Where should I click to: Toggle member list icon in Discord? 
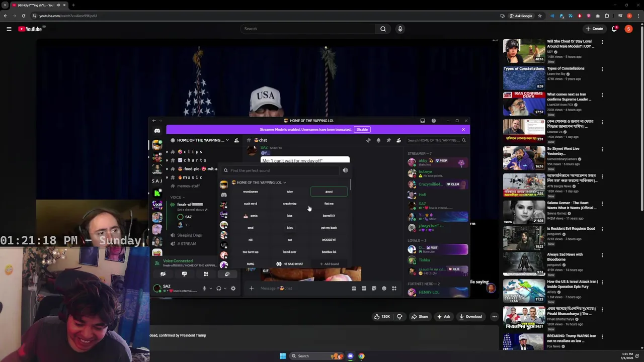click(398, 140)
